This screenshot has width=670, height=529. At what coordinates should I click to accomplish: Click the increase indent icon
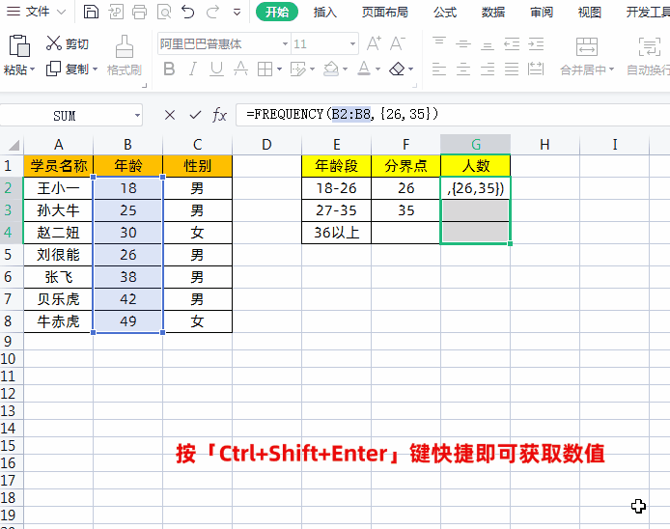click(536, 43)
